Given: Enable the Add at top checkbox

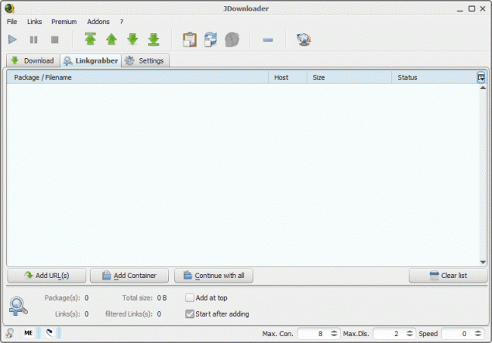Looking at the screenshot, I should [x=190, y=298].
